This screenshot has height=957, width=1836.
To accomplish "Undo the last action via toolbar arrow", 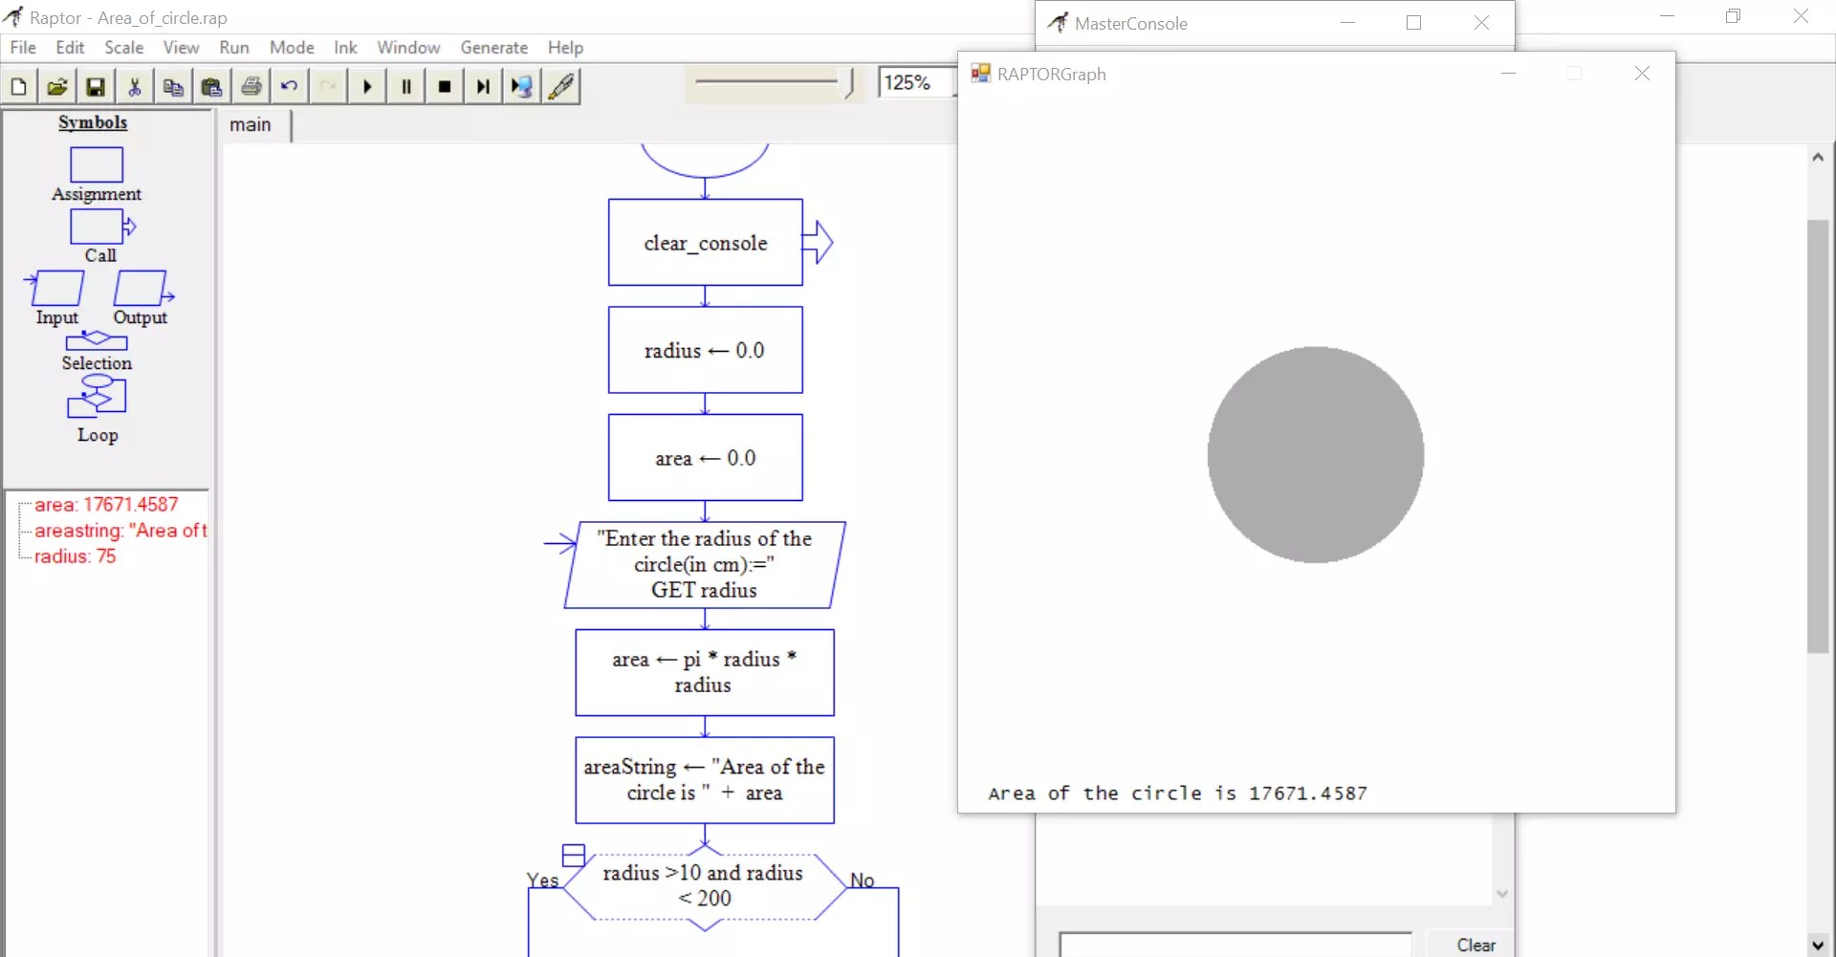I will 290,87.
